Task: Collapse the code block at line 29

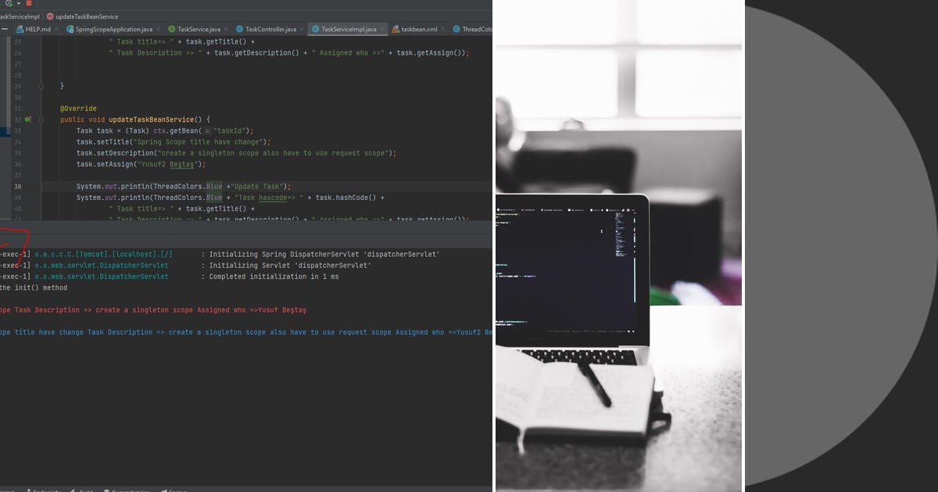Action: coord(41,86)
